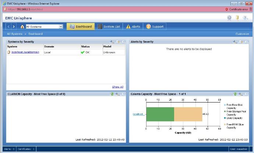Open wrench settings for Celerra Capacity panel
The image size is (254, 153).
coord(240,94)
